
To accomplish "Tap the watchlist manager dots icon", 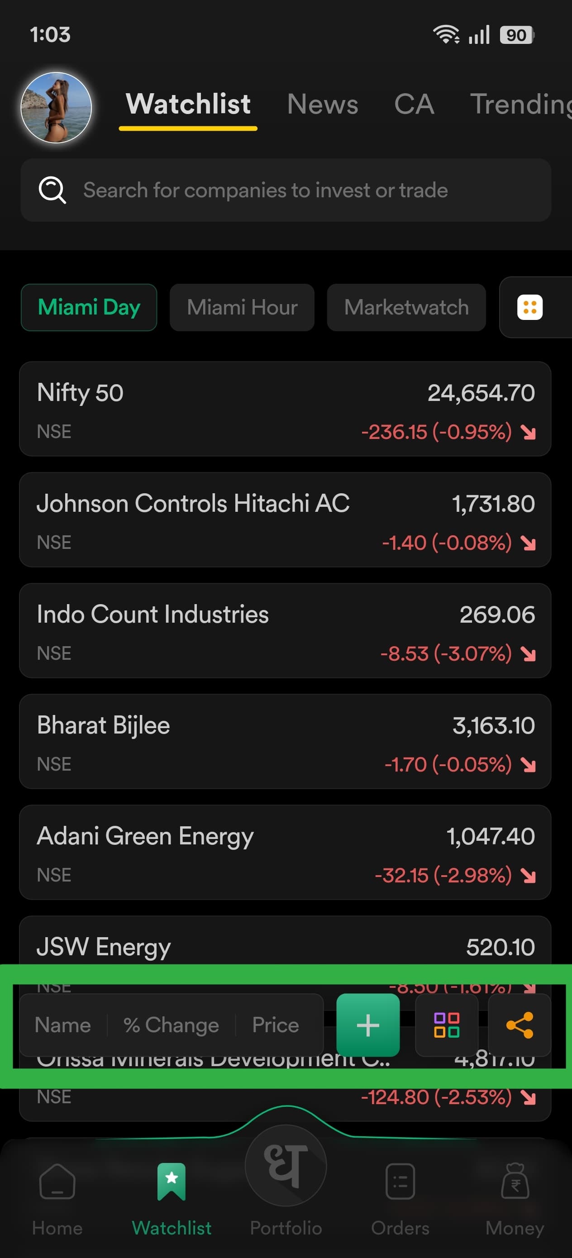I will [529, 307].
